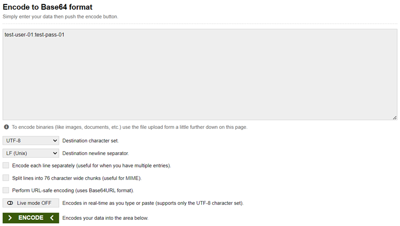400x226 pixels.
Task: Click the 'test-user-01:test-pass-01' text
Action: tap(34, 35)
